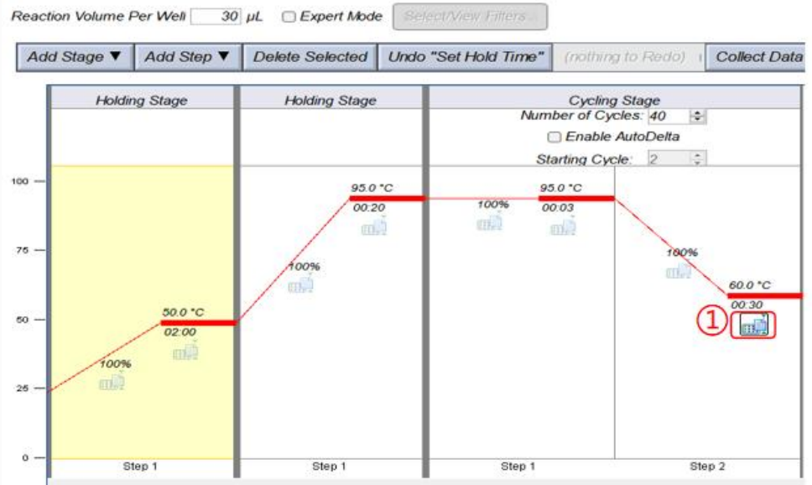The height and width of the screenshot is (485, 812).
Task: Adjust the Starting Cycle spinner arrows
Action: pos(697,158)
